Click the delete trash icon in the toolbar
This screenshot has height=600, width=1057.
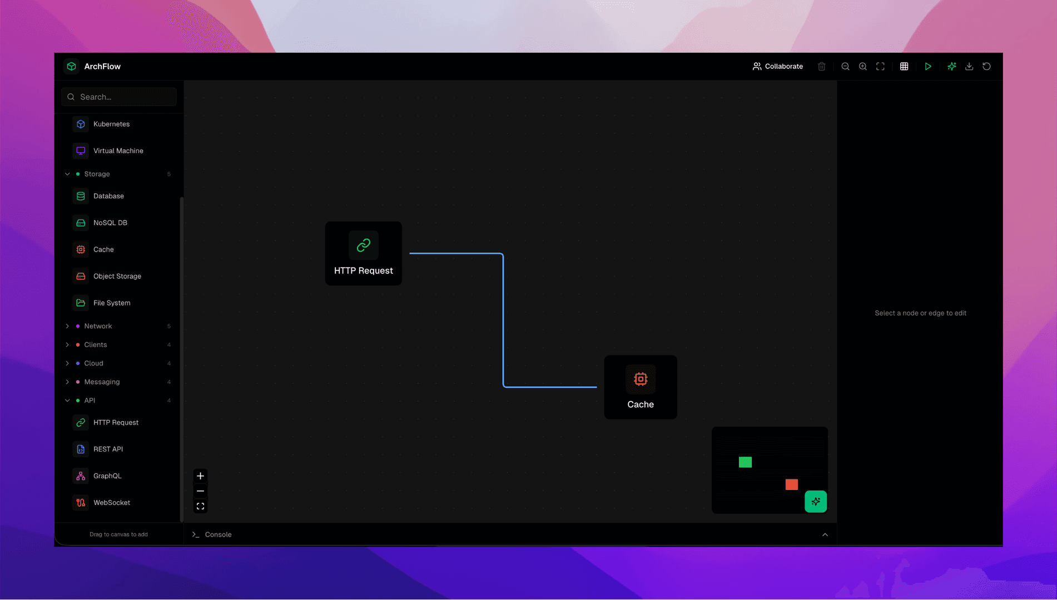(821, 66)
